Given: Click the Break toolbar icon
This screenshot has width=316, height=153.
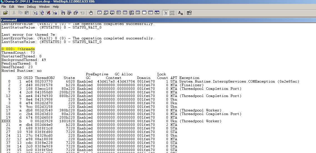Looking at the screenshot, I should (x=54, y=13).
